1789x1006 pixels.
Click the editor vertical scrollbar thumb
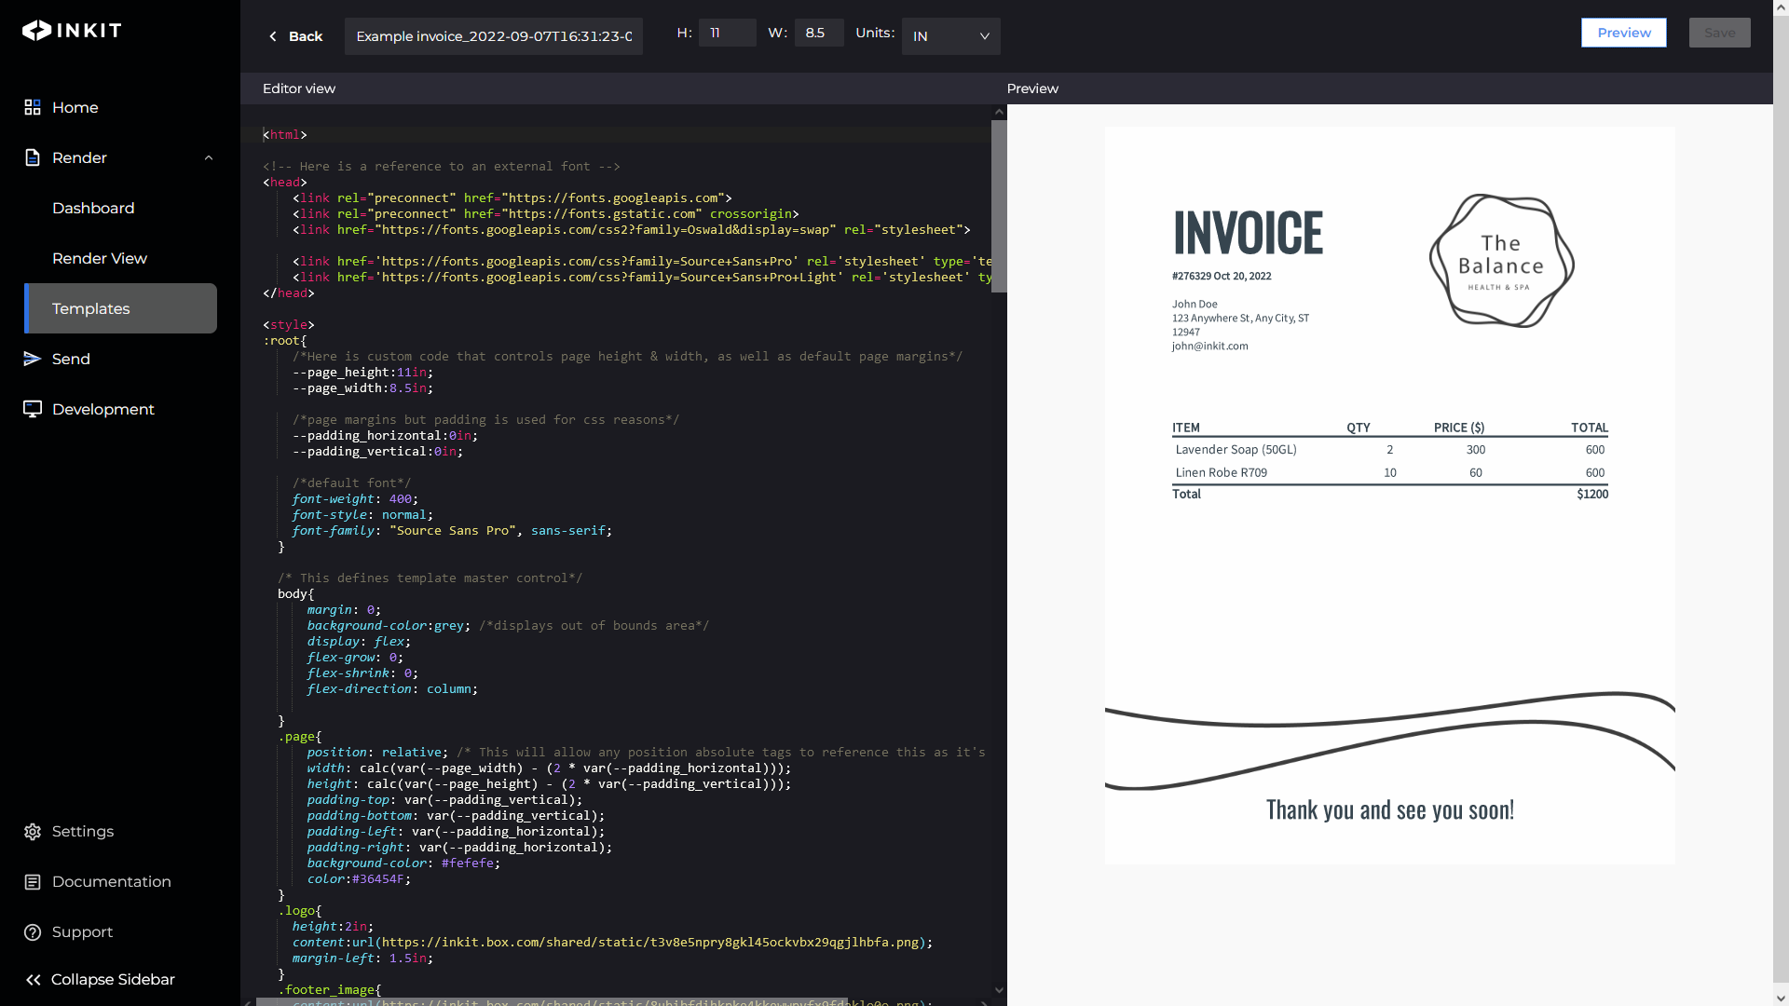coord(999,205)
